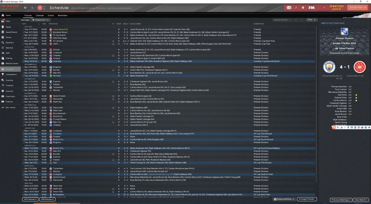Click the Social Feed button
This screenshot has height=204, width=371.
358,8
